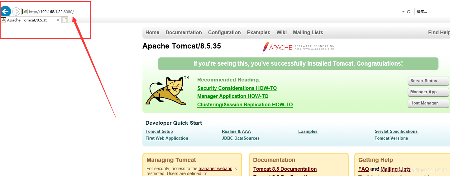This screenshot has height=176, width=450.
Task: Click the Server Status button
Action: tap(428, 81)
